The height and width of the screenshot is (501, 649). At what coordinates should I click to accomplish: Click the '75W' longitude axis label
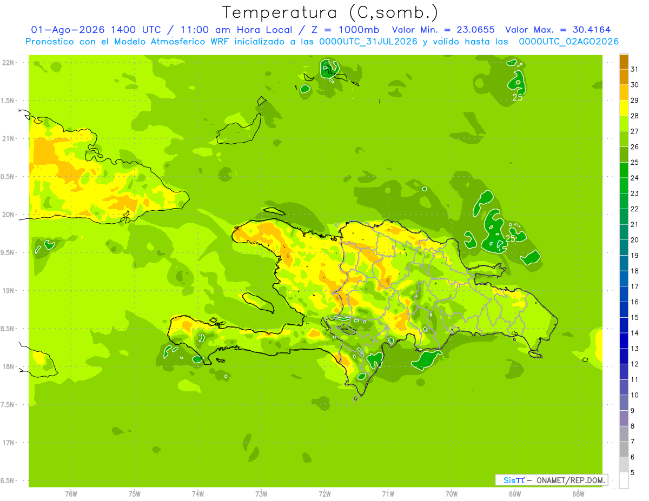tap(135, 494)
